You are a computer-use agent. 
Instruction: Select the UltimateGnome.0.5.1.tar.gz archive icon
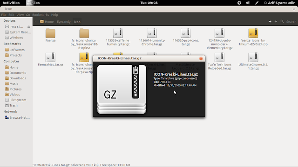coord(253,57)
